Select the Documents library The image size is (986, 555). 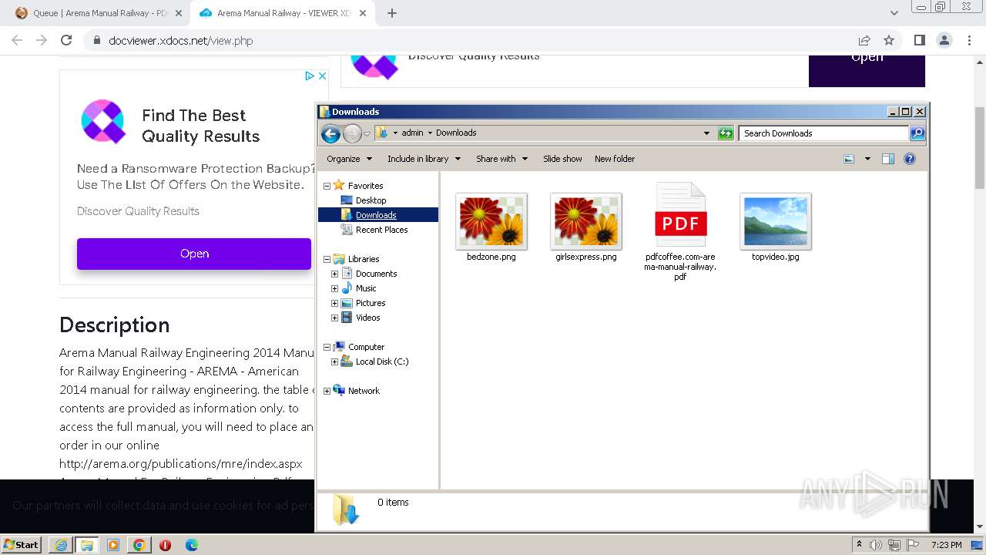(x=376, y=274)
